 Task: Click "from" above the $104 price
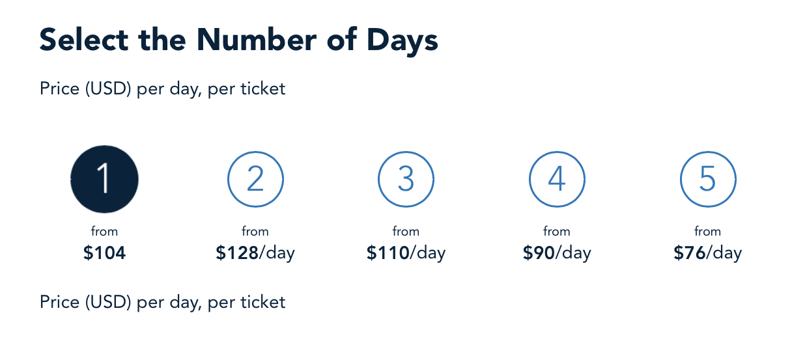pyautogui.click(x=104, y=231)
